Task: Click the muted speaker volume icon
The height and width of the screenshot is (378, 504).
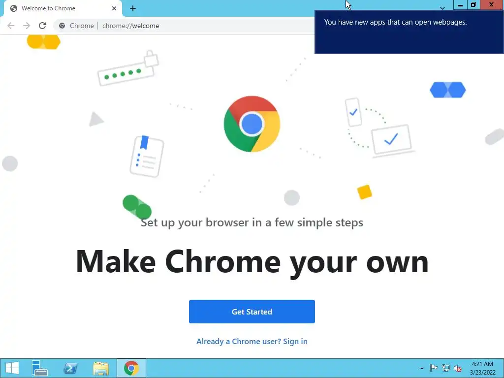Action: pyautogui.click(x=458, y=368)
